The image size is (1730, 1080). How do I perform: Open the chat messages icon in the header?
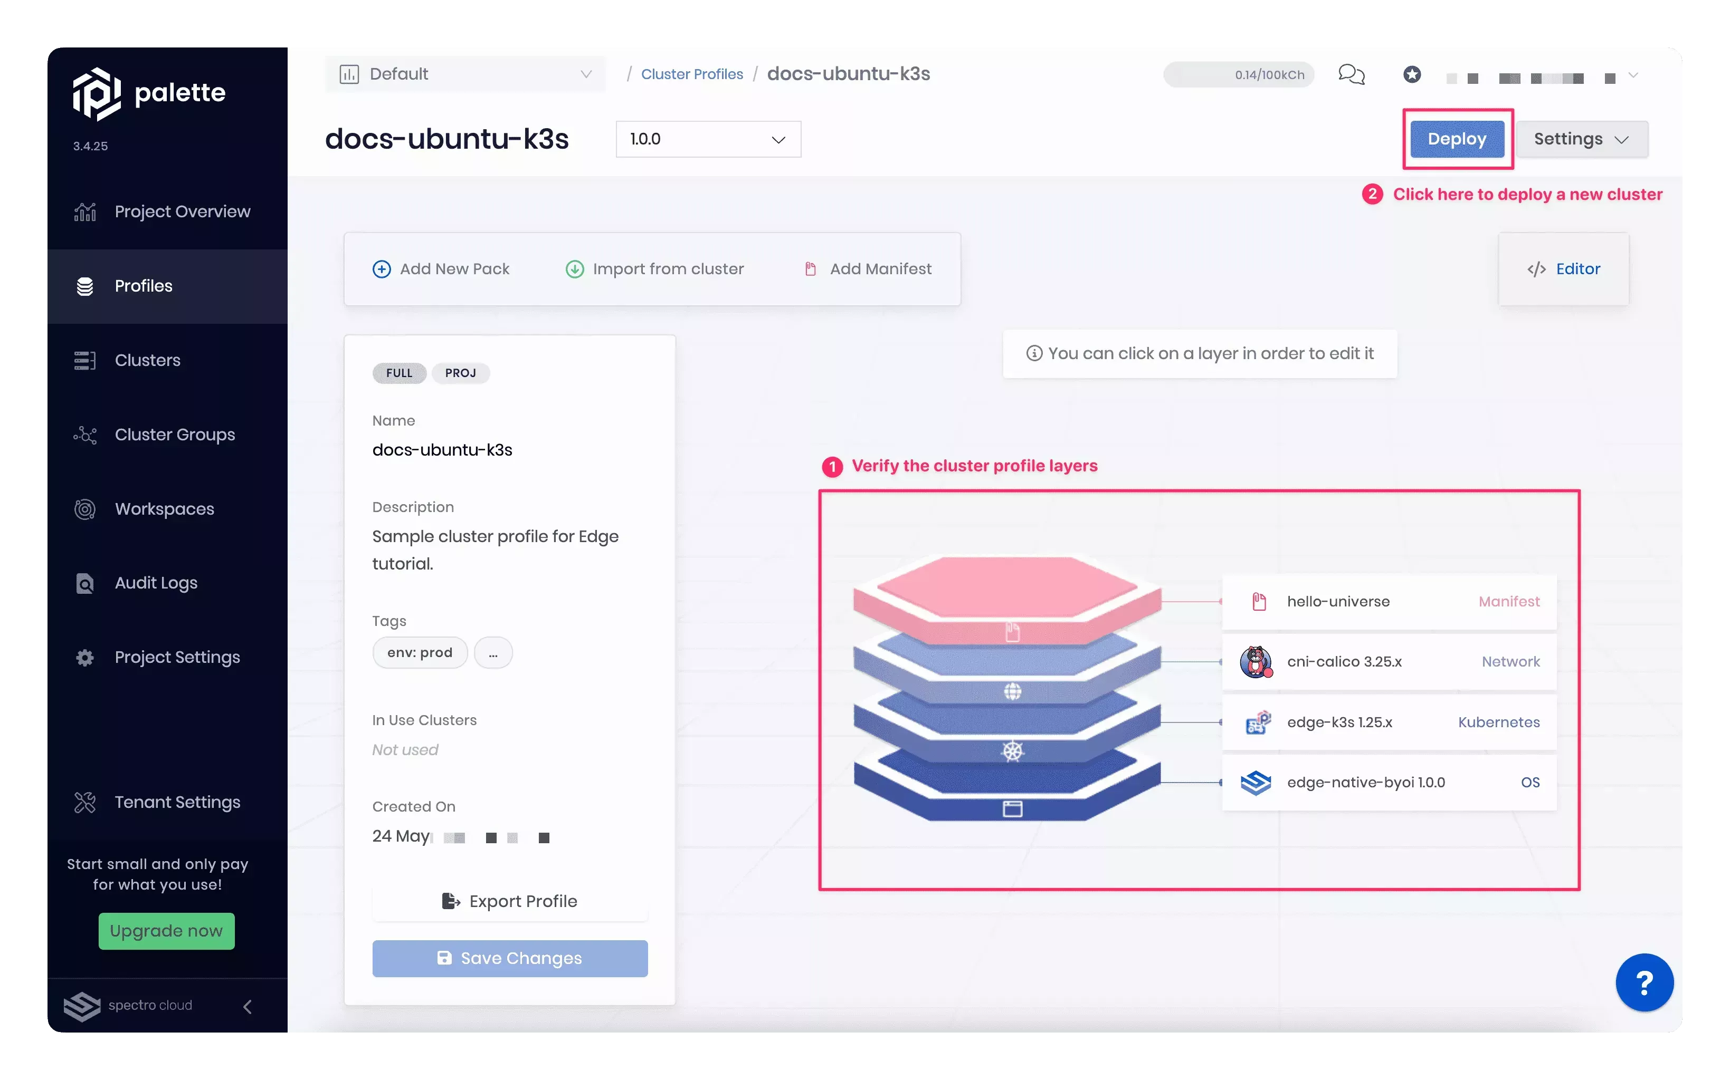pyautogui.click(x=1351, y=74)
